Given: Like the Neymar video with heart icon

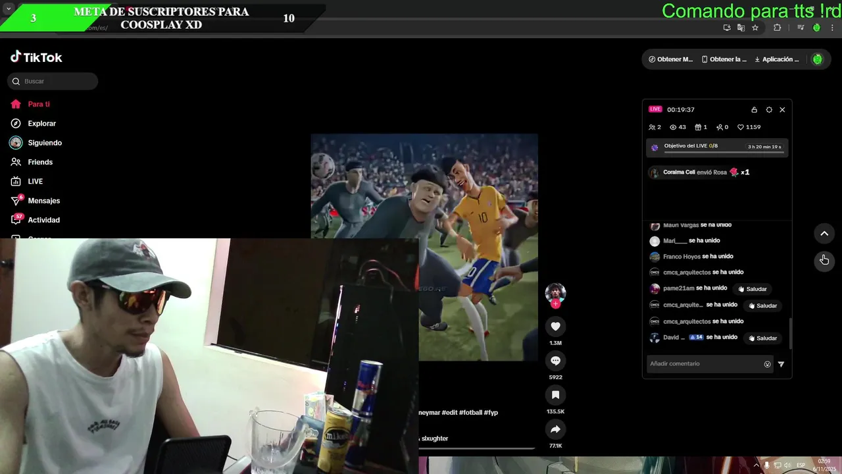Looking at the screenshot, I should [x=555, y=327].
